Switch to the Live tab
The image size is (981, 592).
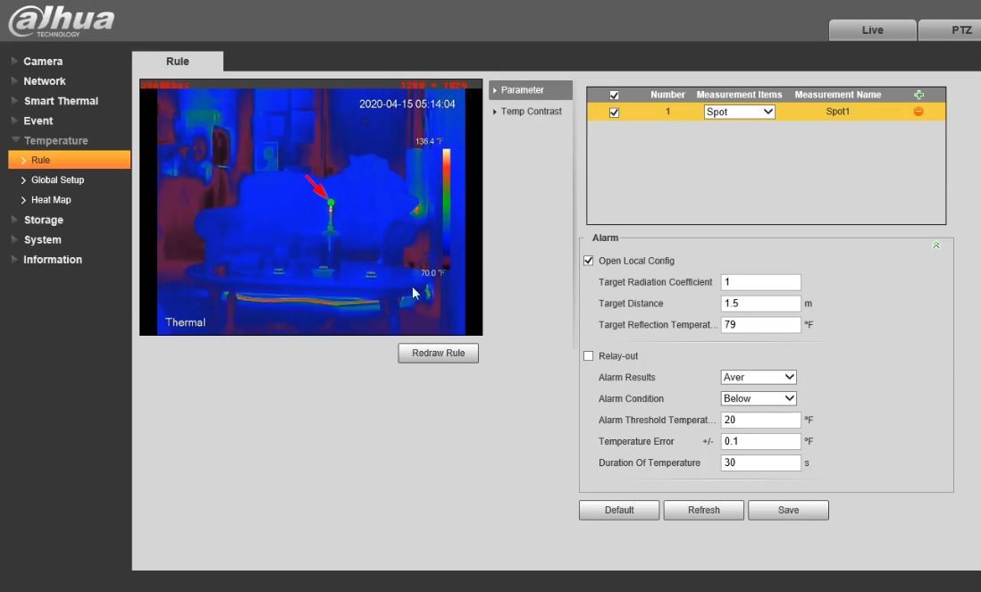point(872,30)
